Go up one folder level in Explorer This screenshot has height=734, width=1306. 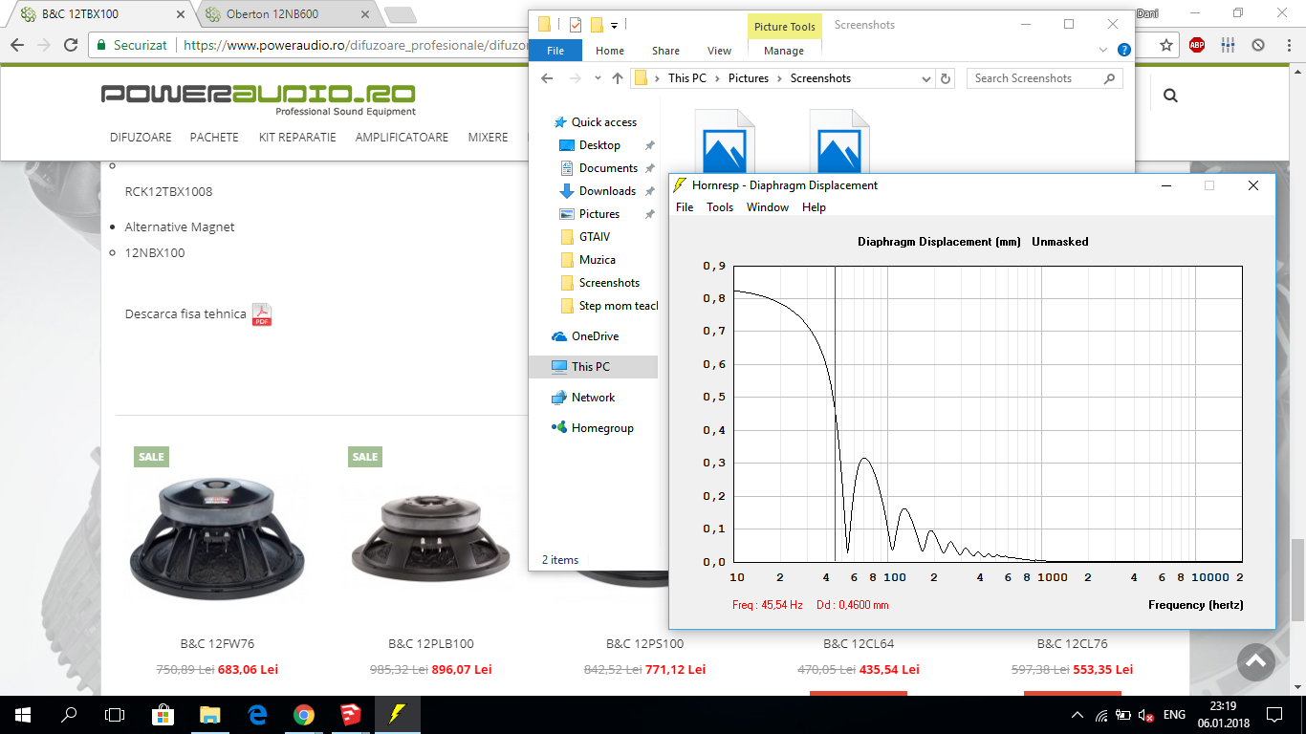tap(618, 78)
